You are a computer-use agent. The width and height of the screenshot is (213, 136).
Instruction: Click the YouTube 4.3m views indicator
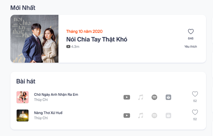coord(73,47)
